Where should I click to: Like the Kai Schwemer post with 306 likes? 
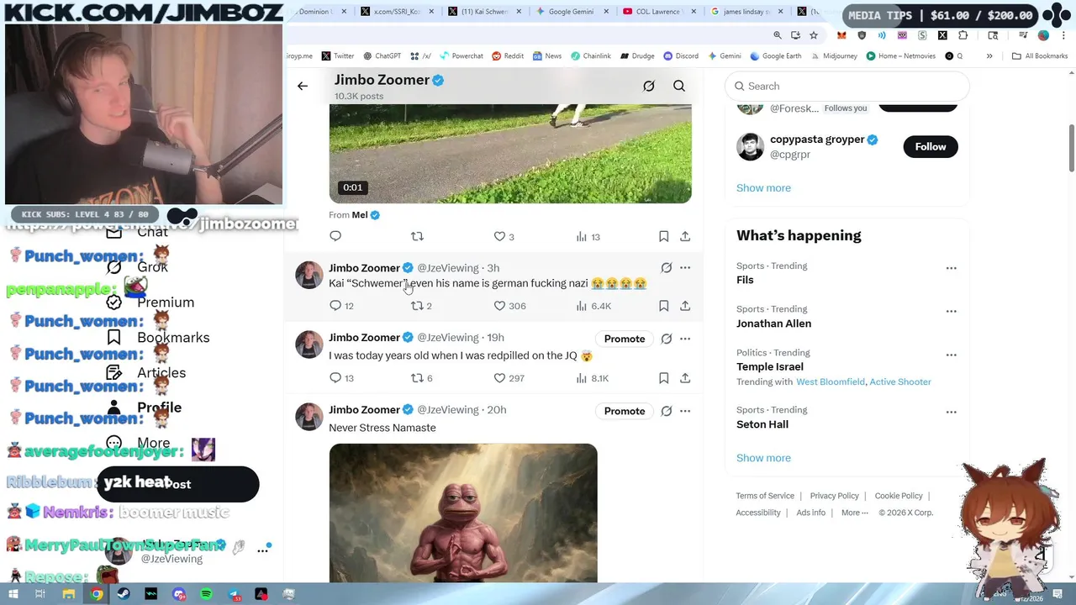[509, 306]
